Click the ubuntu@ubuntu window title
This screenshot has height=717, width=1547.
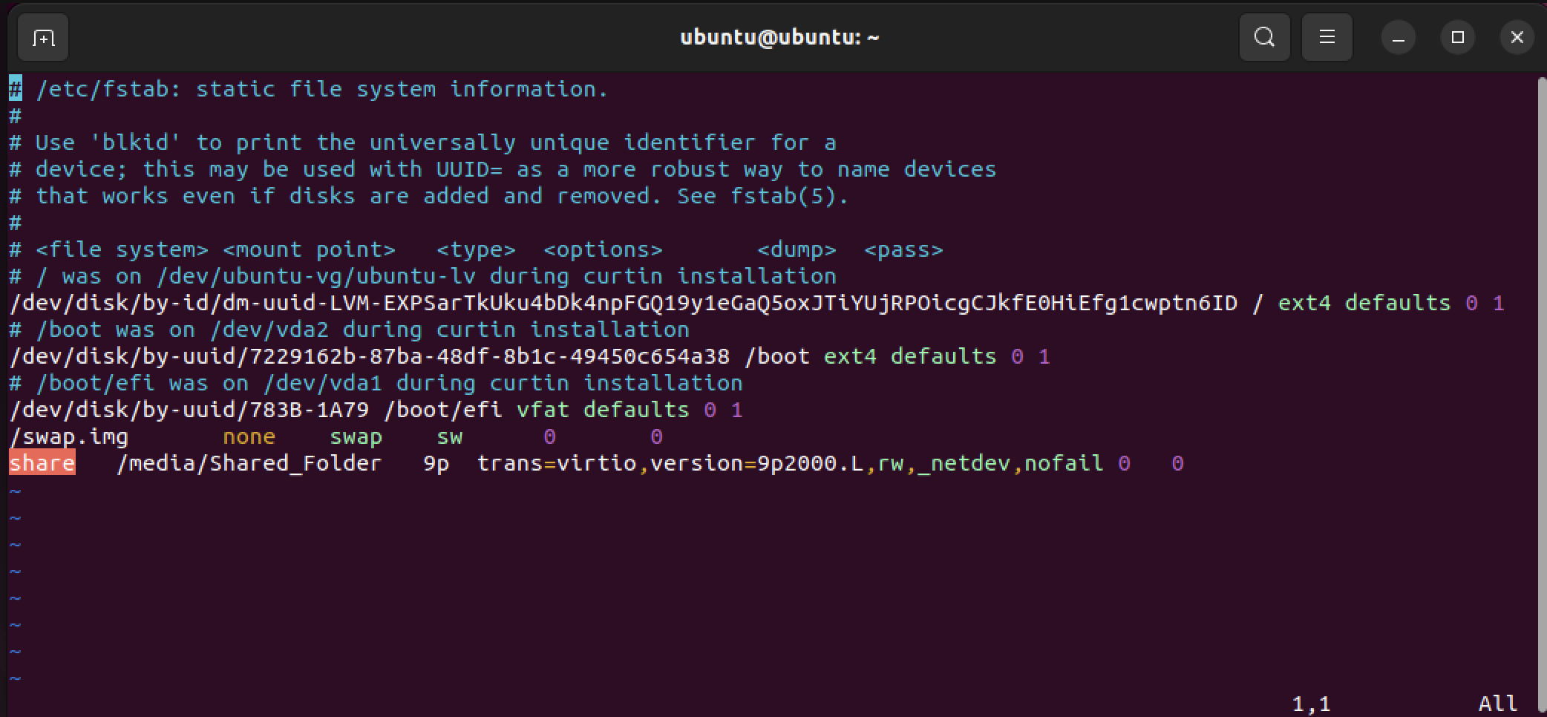click(779, 37)
